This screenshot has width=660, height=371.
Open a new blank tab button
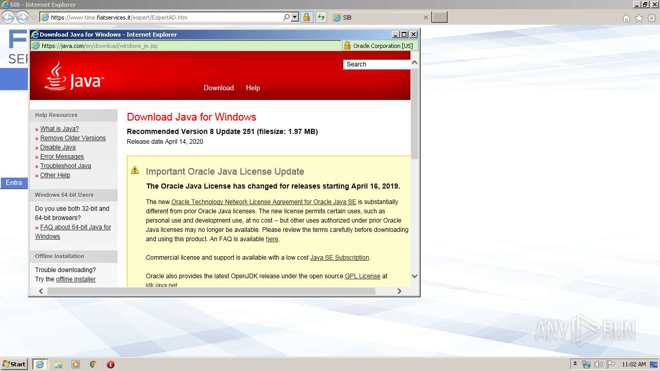(x=439, y=17)
